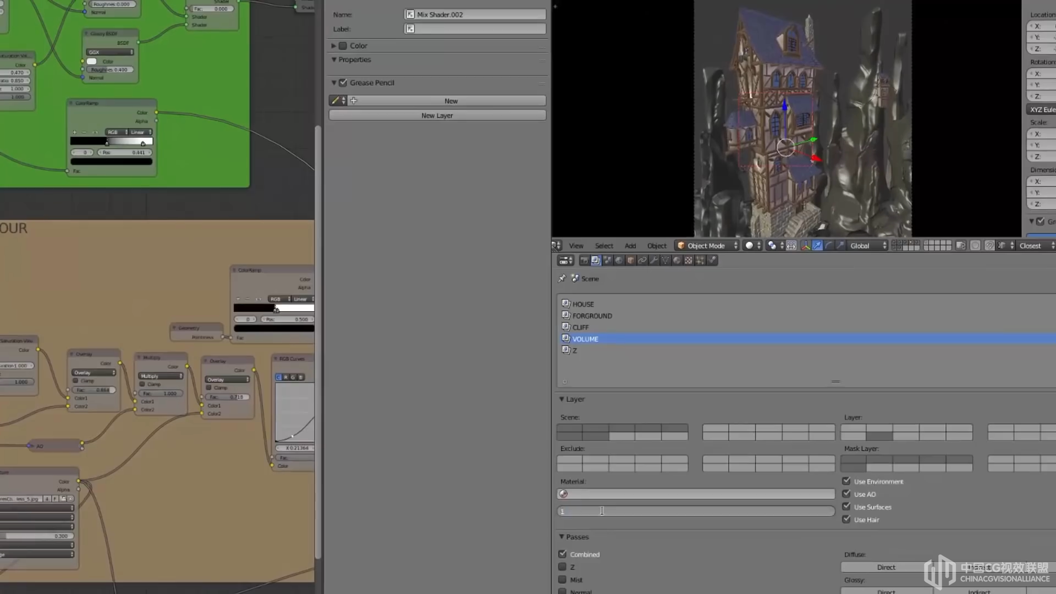
Task: Open the Add menu in 3D viewport
Action: click(x=630, y=246)
